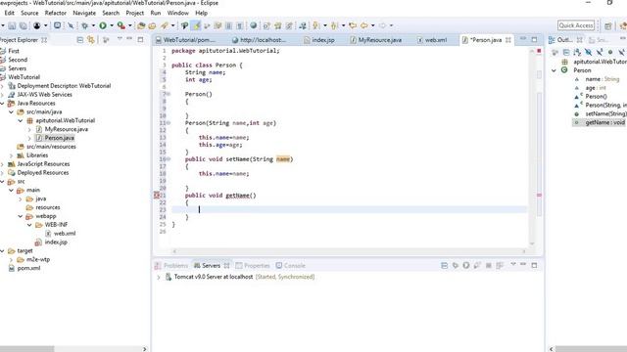Click the first icon in Servers view toolbar

click(x=444, y=265)
